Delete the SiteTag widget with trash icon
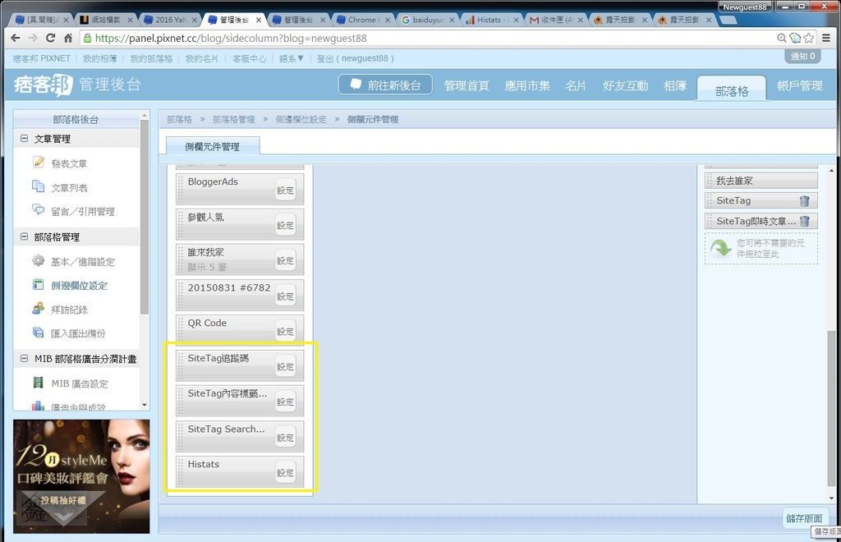The height and width of the screenshot is (542, 841). [805, 200]
